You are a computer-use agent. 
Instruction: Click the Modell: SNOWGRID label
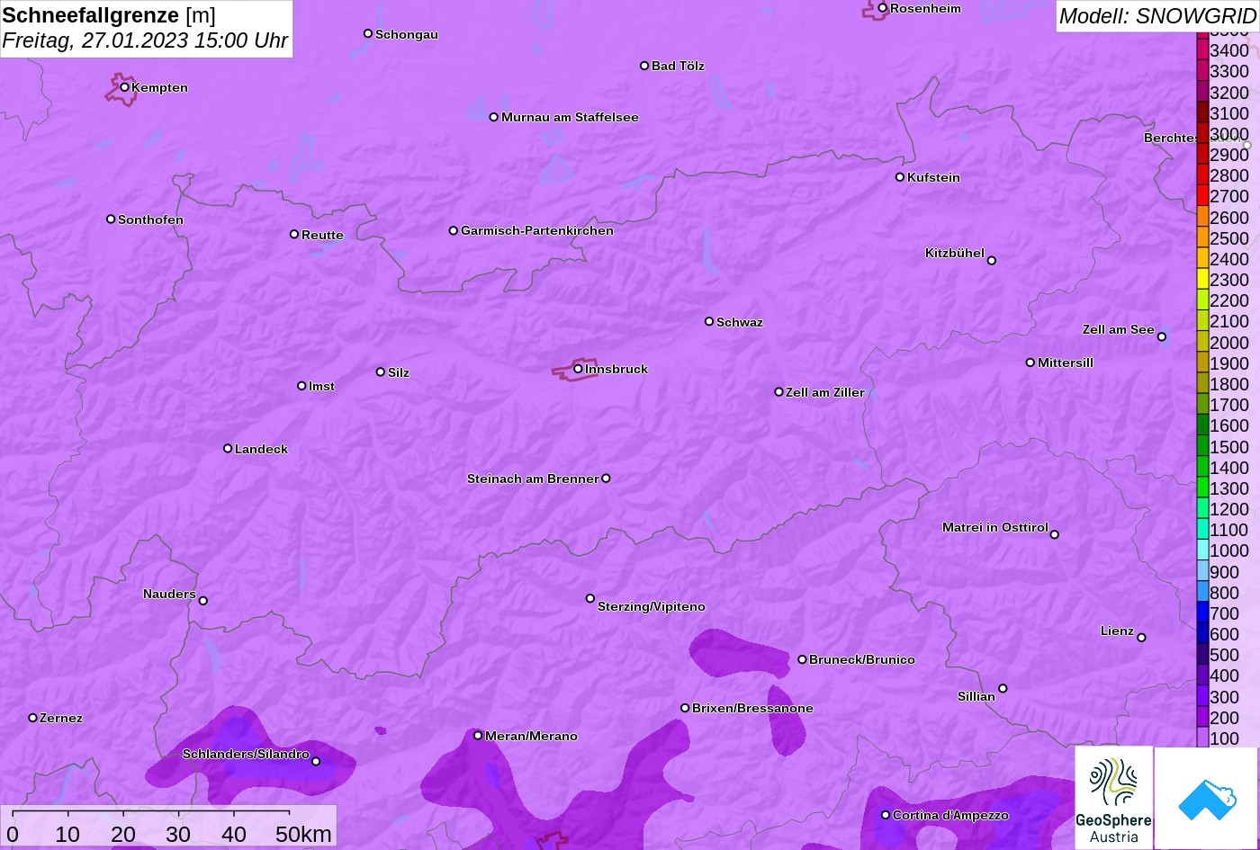[x=1157, y=15]
